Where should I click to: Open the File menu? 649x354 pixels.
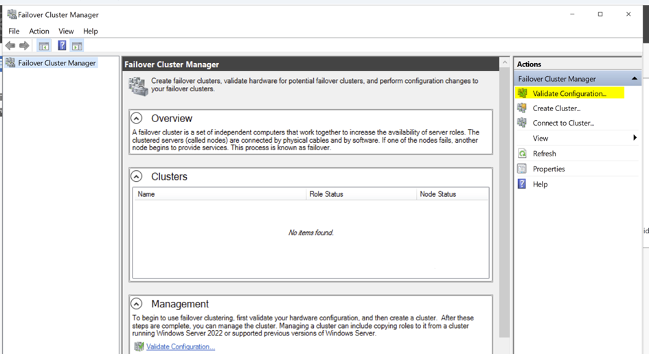[14, 31]
